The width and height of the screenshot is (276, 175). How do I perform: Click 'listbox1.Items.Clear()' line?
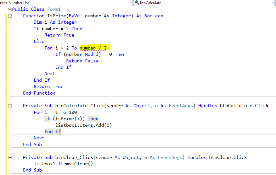point(63,164)
